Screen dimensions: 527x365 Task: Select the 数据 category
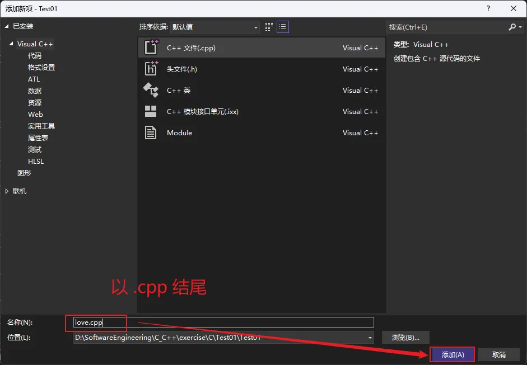click(35, 91)
